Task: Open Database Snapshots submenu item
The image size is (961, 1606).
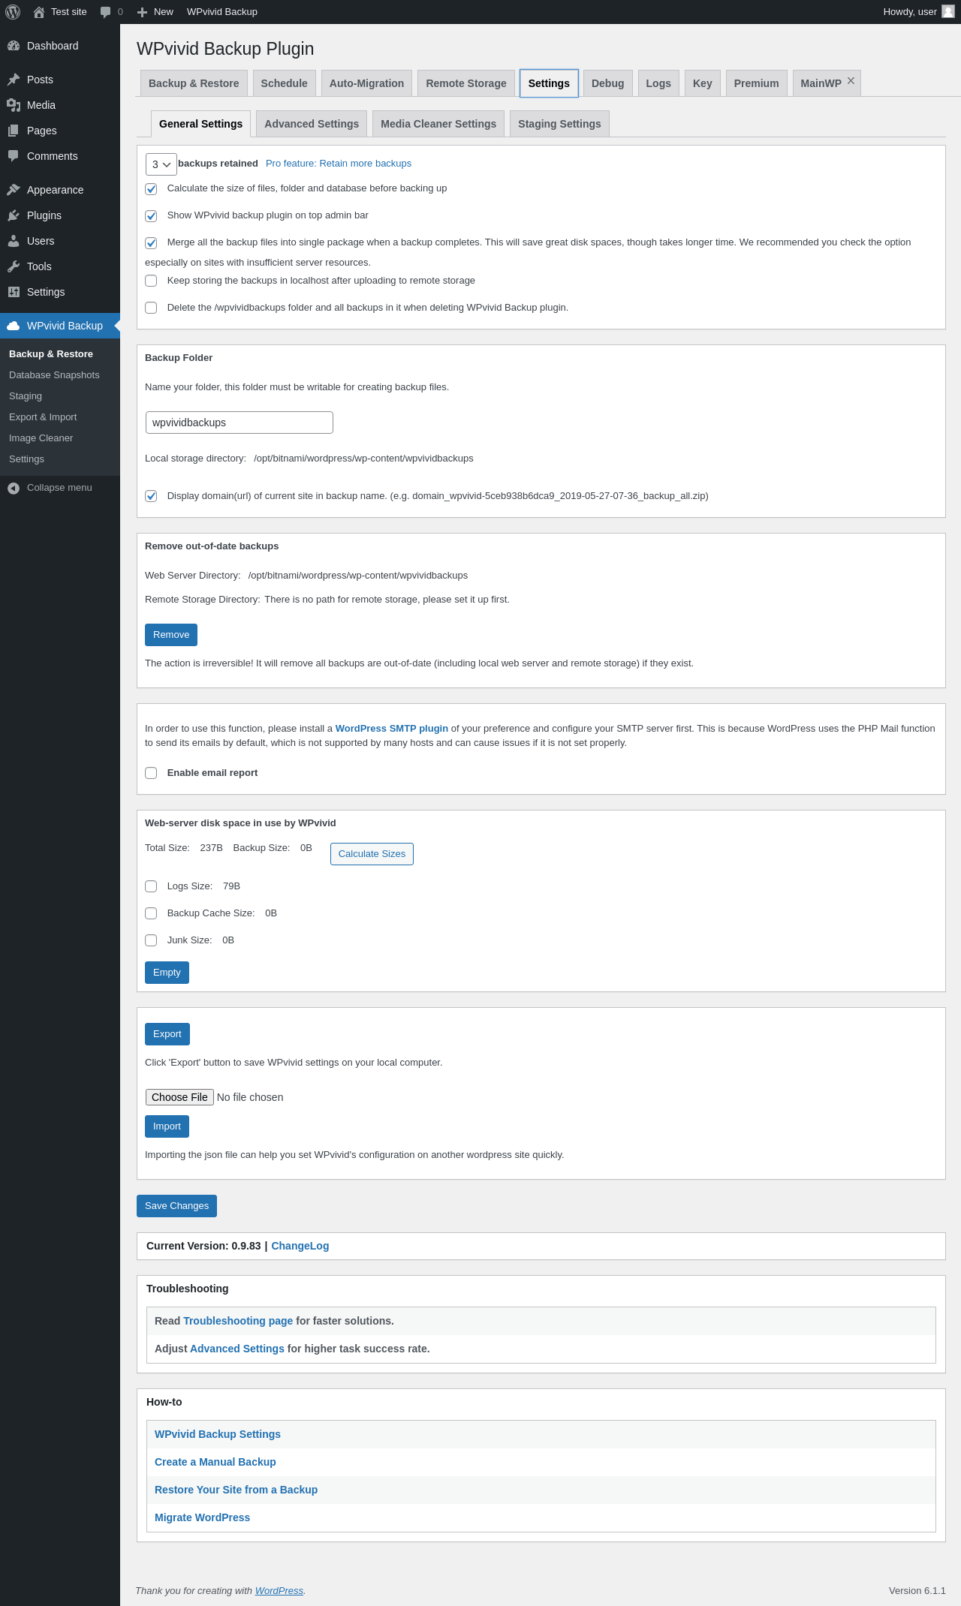Action: coord(54,375)
